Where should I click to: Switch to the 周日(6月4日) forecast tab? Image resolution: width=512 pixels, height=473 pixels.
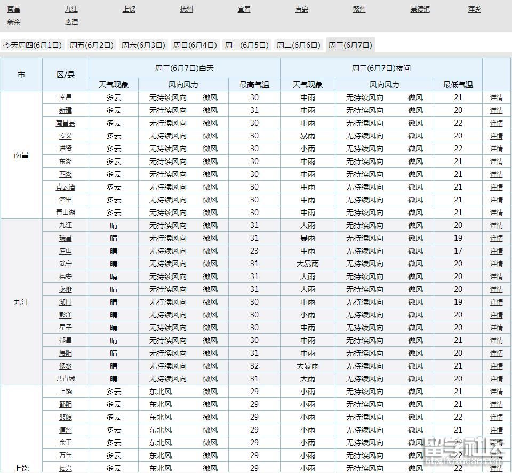(195, 45)
